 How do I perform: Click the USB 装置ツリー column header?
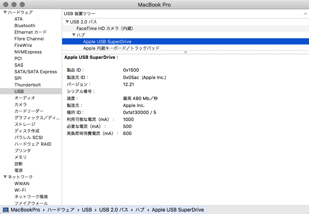tap(79, 14)
